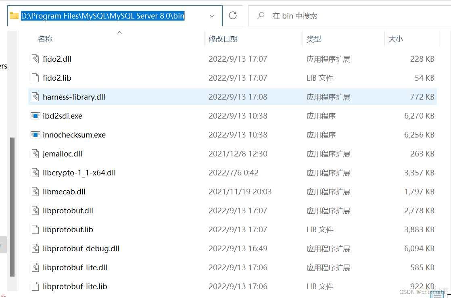Image resolution: width=451 pixels, height=298 pixels.
Task: Select file name libprotobuf-lite.lib
Action: point(75,287)
